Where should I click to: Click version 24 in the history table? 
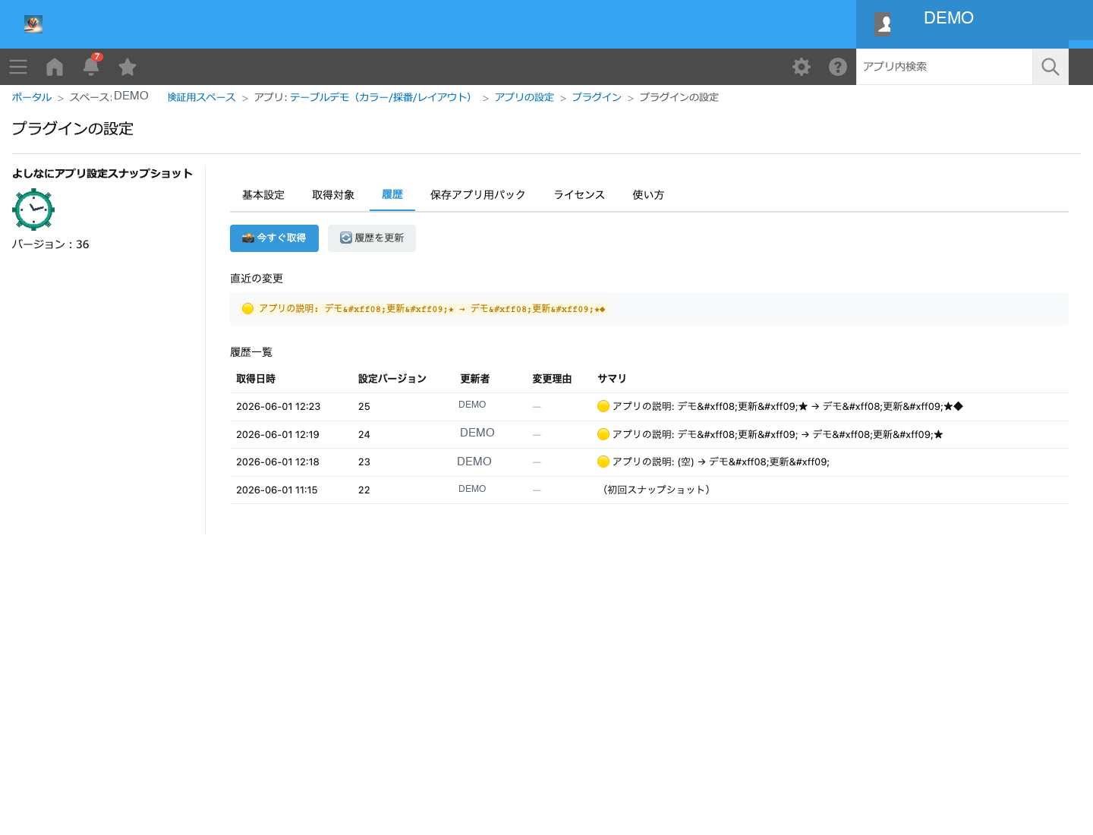tap(364, 435)
